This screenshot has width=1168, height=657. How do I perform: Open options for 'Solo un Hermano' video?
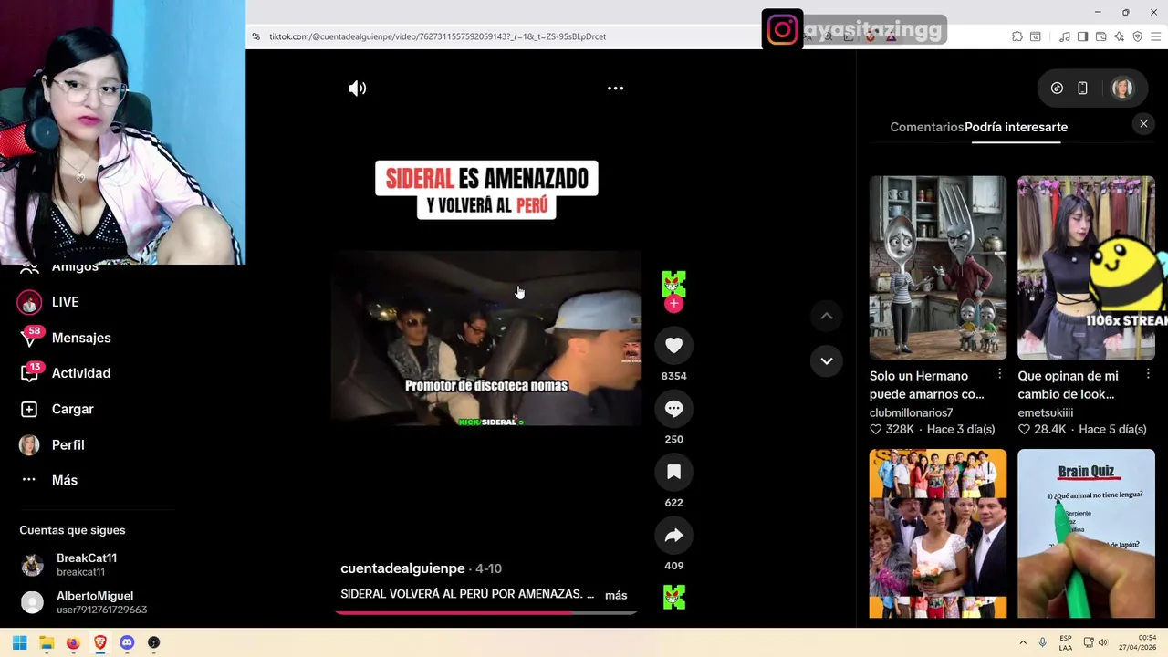point(999,374)
